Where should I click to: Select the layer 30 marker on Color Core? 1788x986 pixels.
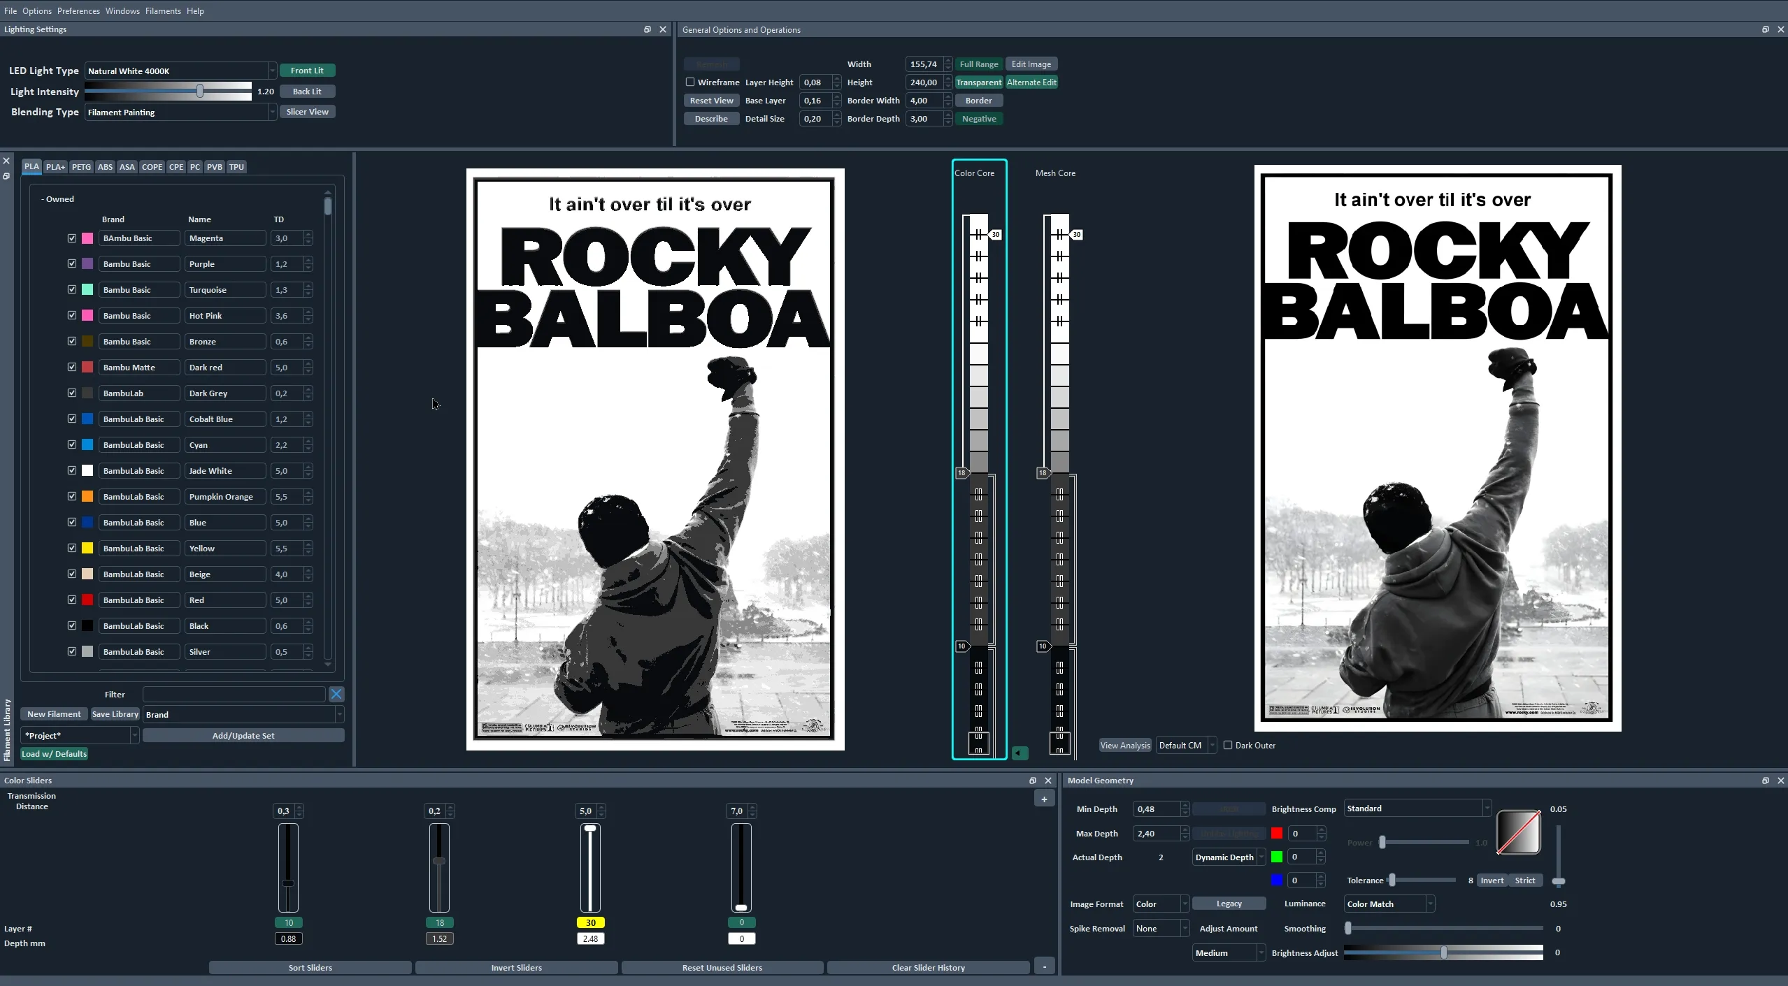point(996,235)
